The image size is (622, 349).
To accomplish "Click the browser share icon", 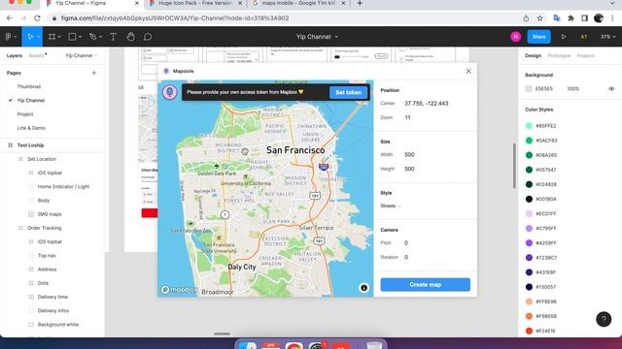I will click(x=526, y=18).
